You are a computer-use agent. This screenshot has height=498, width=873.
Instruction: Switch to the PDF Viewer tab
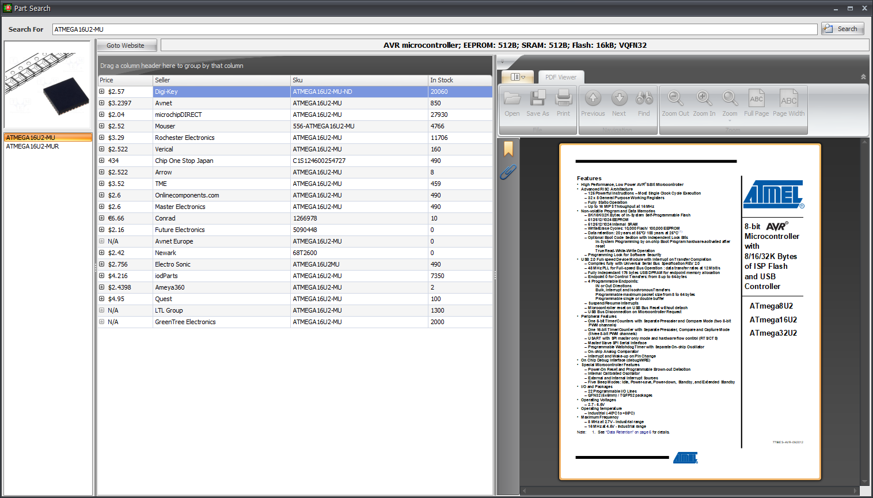561,77
